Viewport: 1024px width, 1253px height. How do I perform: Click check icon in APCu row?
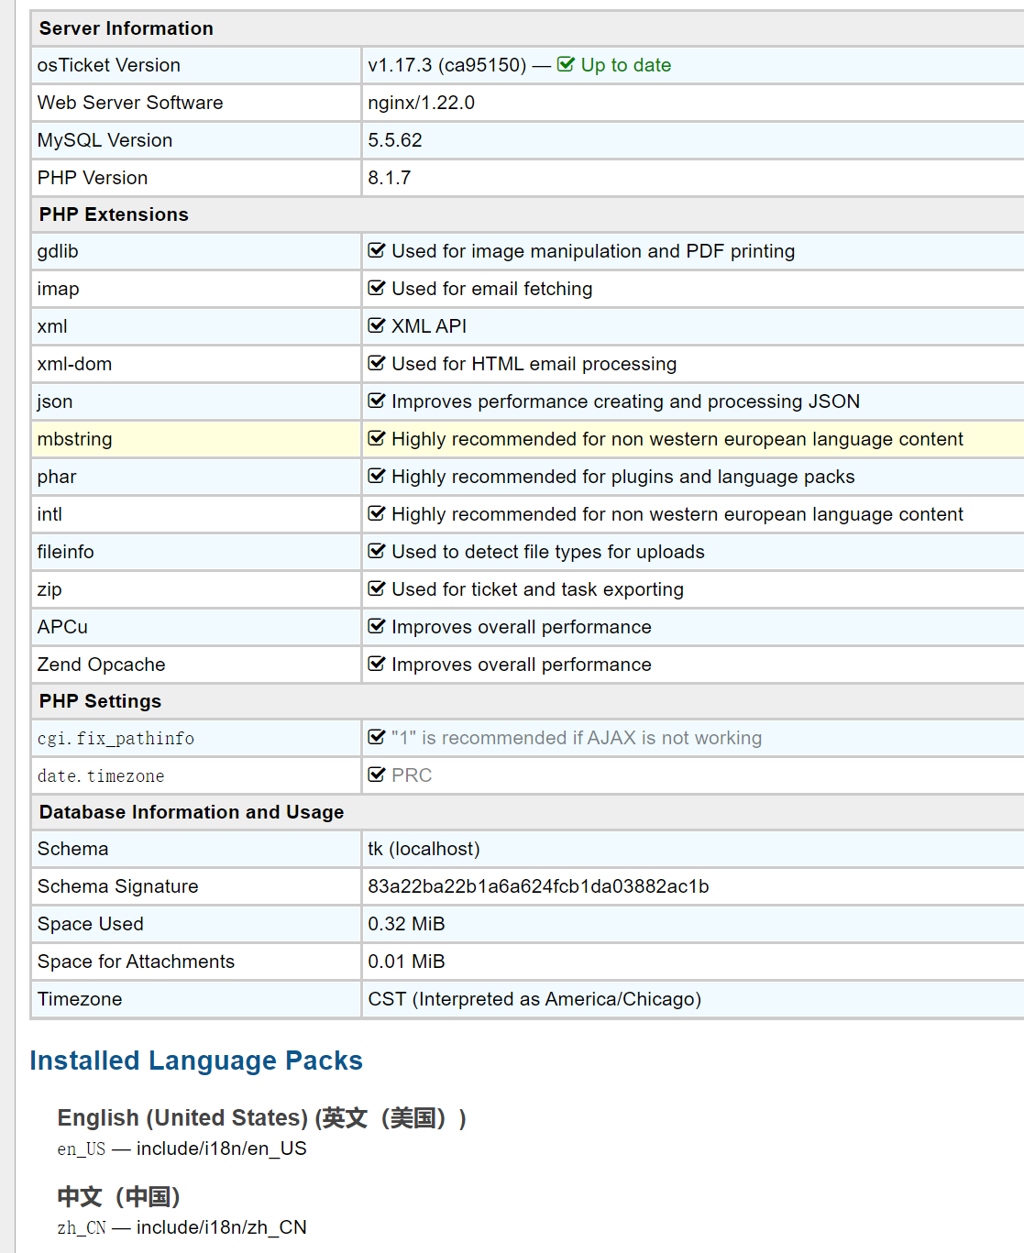(x=376, y=626)
